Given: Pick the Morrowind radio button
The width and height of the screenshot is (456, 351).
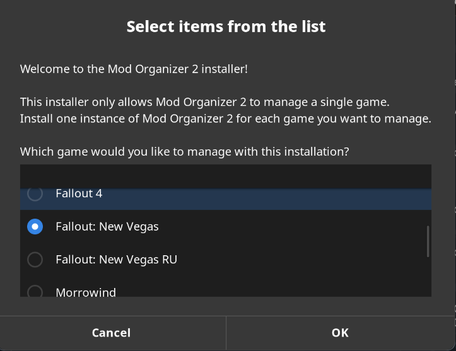Looking at the screenshot, I should click(35, 292).
